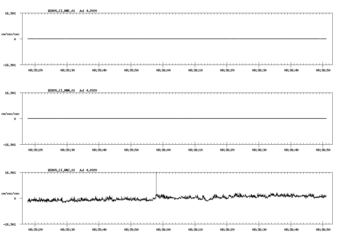Select the 16.901 upper limit on HNE plot
Screen dimensions: 351x239
11,13
